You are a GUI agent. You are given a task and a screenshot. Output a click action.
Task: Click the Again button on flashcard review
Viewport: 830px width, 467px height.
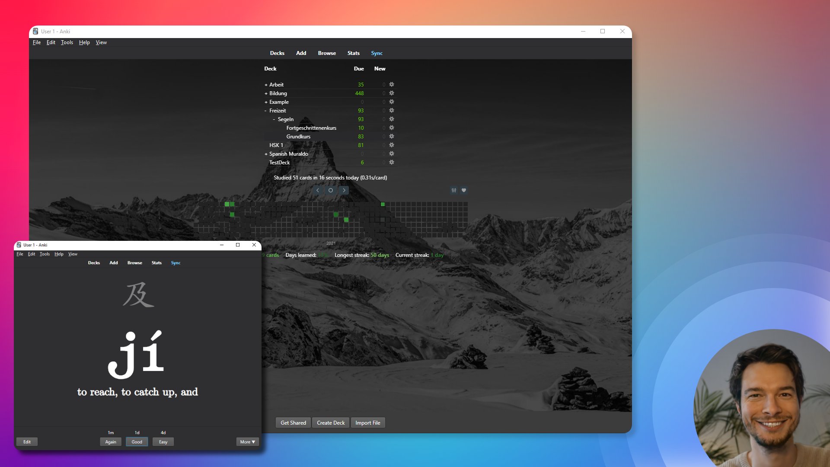coord(111,441)
